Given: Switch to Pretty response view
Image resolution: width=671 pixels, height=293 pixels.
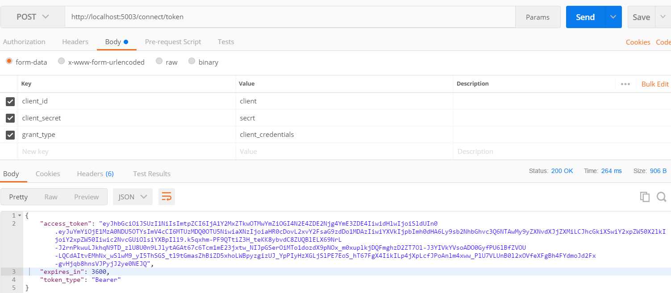Looking at the screenshot, I should (x=18, y=197).
